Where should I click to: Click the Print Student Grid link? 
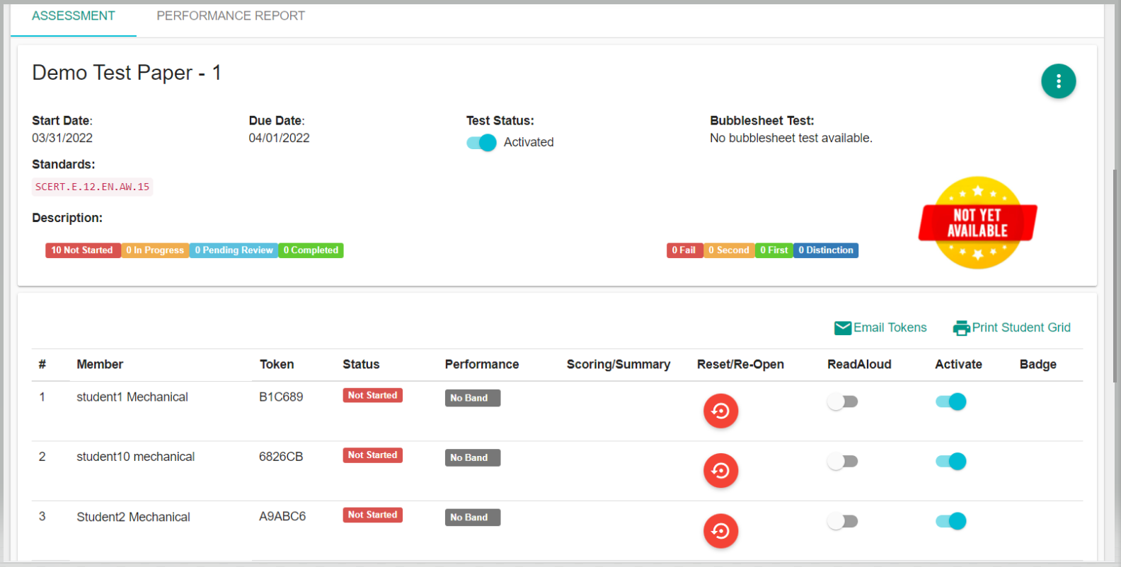(x=1021, y=327)
